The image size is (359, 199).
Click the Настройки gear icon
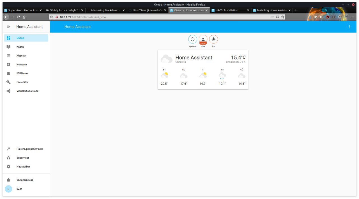pyautogui.click(x=8, y=166)
